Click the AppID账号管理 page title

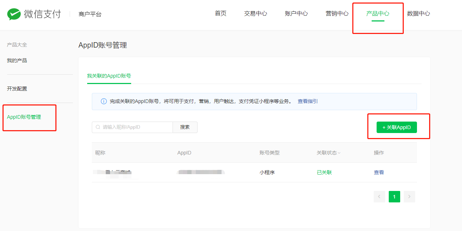click(x=103, y=45)
